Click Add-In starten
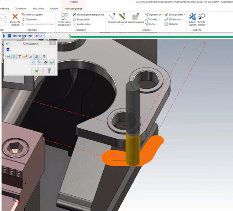Image resolution: width=233 pixels, height=211 pixels. coord(192,20)
